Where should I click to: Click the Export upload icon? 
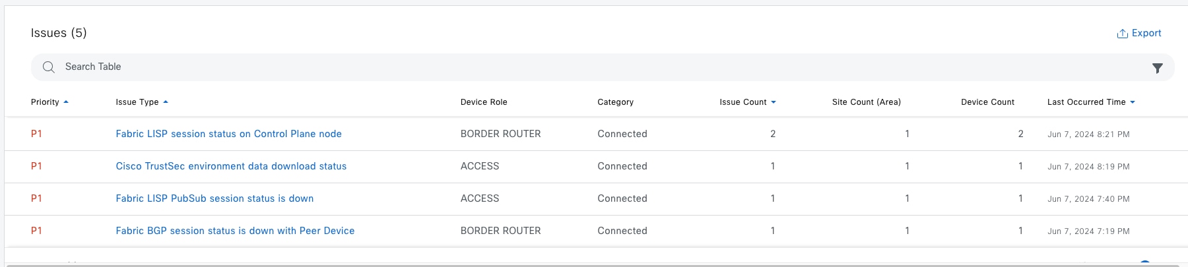[x=1122, y=34]
